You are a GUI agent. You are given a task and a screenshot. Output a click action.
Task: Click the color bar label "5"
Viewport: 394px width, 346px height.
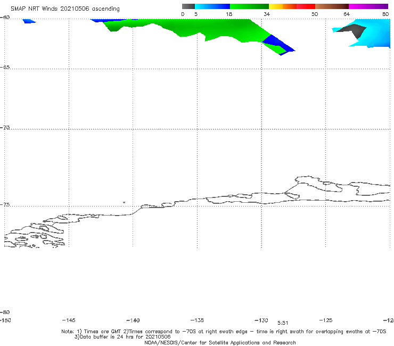click(x=196, y=14)
